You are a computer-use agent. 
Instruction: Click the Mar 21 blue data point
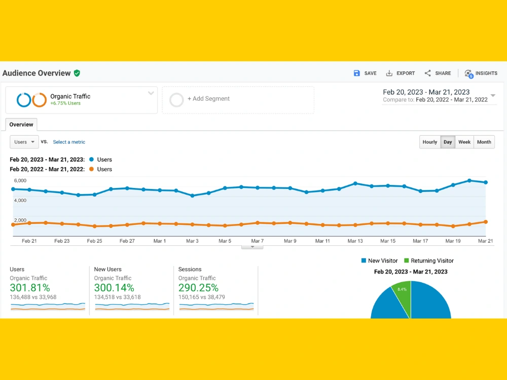[x=486, y=182]
